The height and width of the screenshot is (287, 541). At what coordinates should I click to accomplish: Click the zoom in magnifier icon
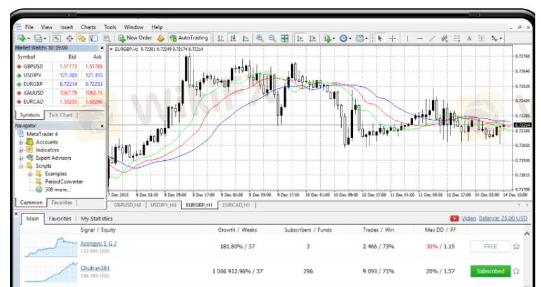click(x=259, y=38)
